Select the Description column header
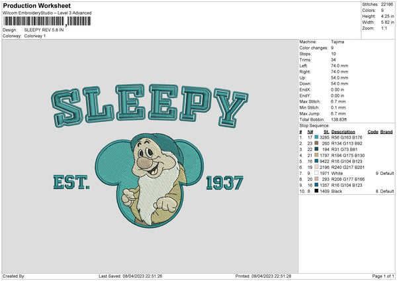 tap(343, 132)
